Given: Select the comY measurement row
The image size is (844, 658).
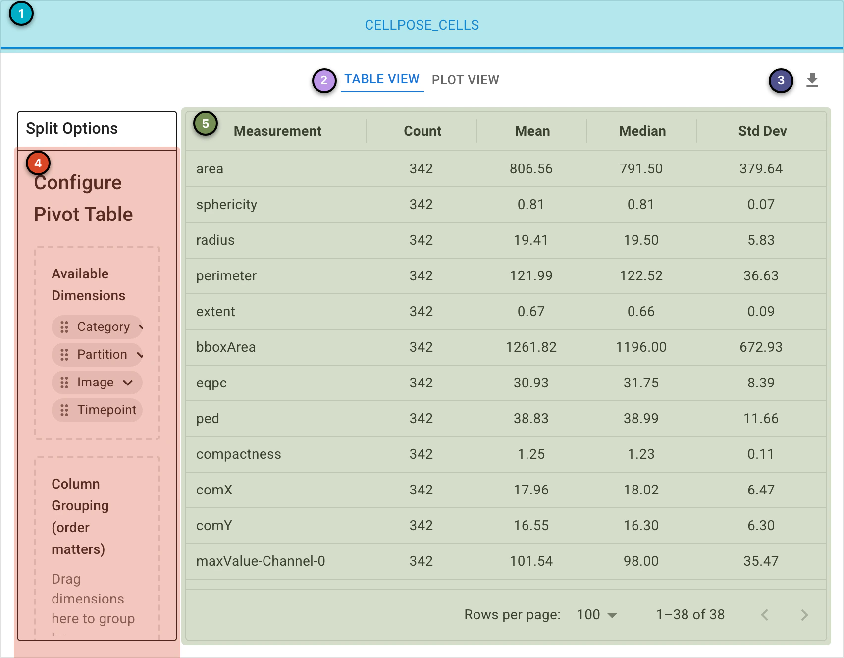Looking at the screenshot, I should click(x=506, y=526).
